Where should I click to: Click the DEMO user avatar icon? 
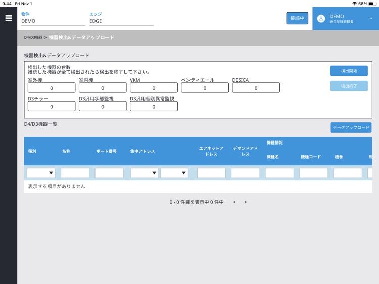coord(321,19)
